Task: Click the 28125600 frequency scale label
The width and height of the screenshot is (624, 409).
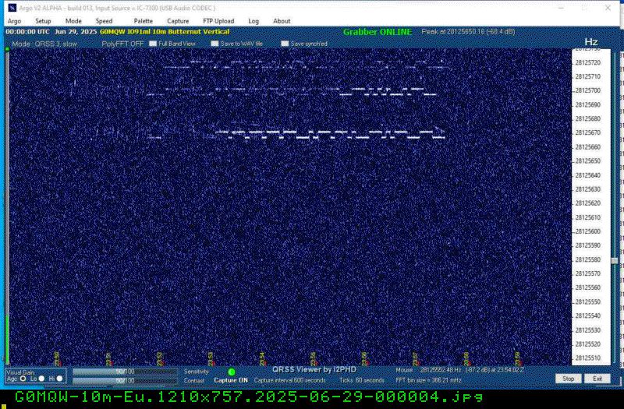Action: coord(588,231)
